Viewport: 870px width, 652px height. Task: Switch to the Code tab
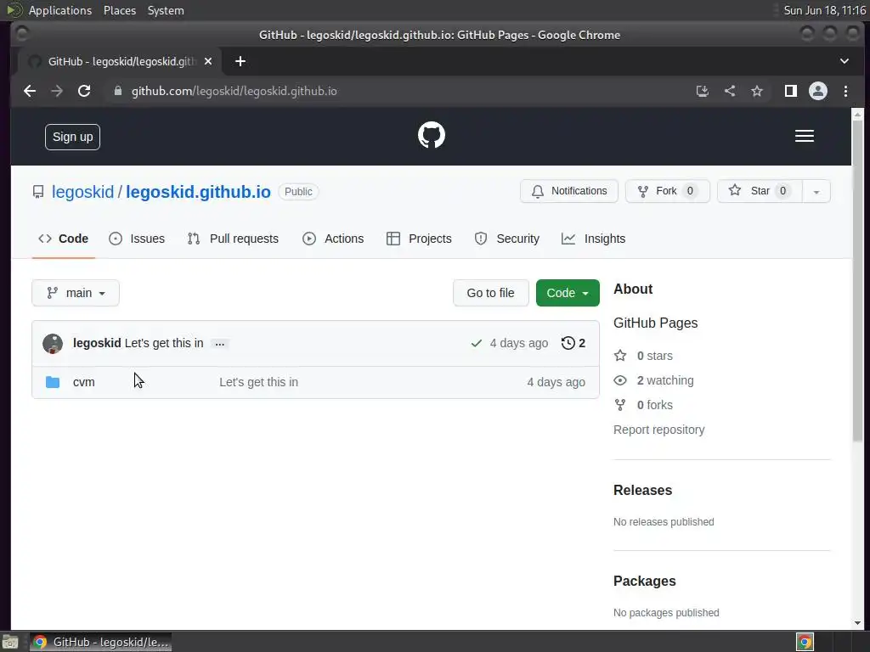[x=63, y=239]
